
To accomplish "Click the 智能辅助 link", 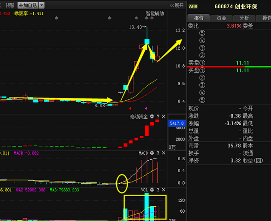I will (155, 13).
